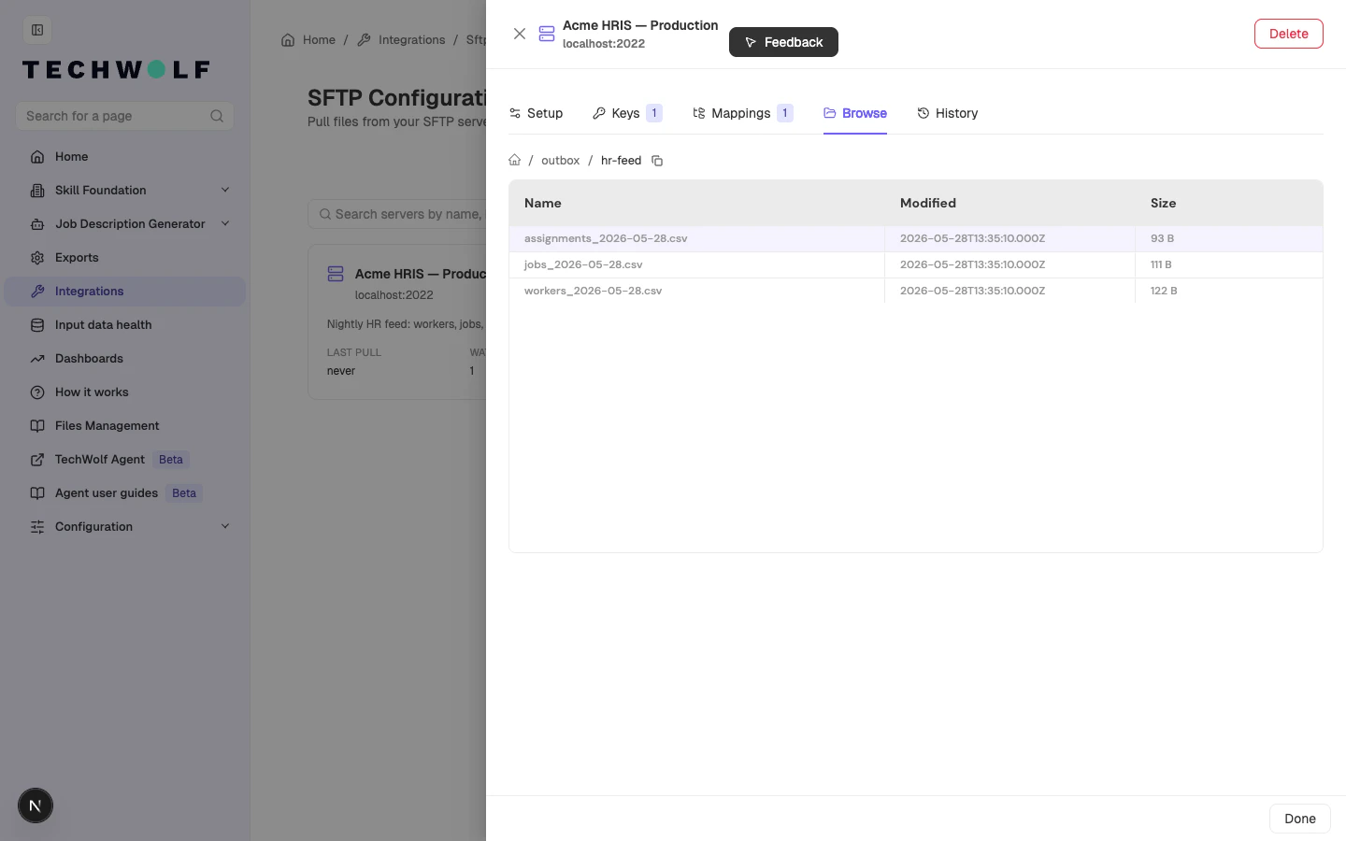The image size is (1346, 841).
Task: Click the magnifier icon in page search
Action: click(217, 116)
